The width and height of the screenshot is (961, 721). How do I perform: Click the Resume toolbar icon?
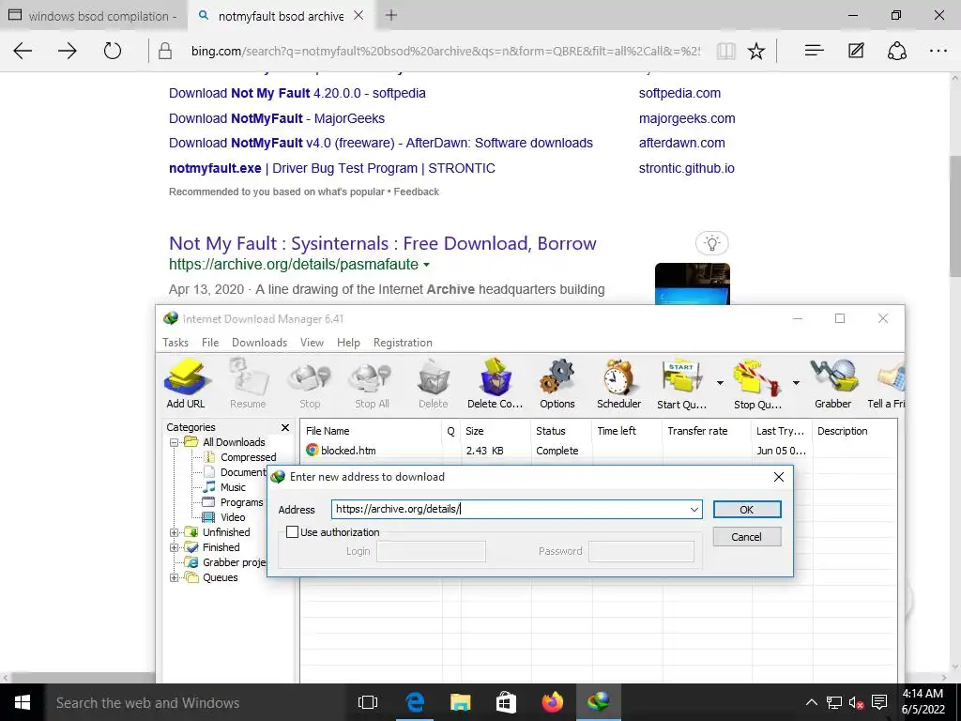pyautogui.click(x=248, y=384)
